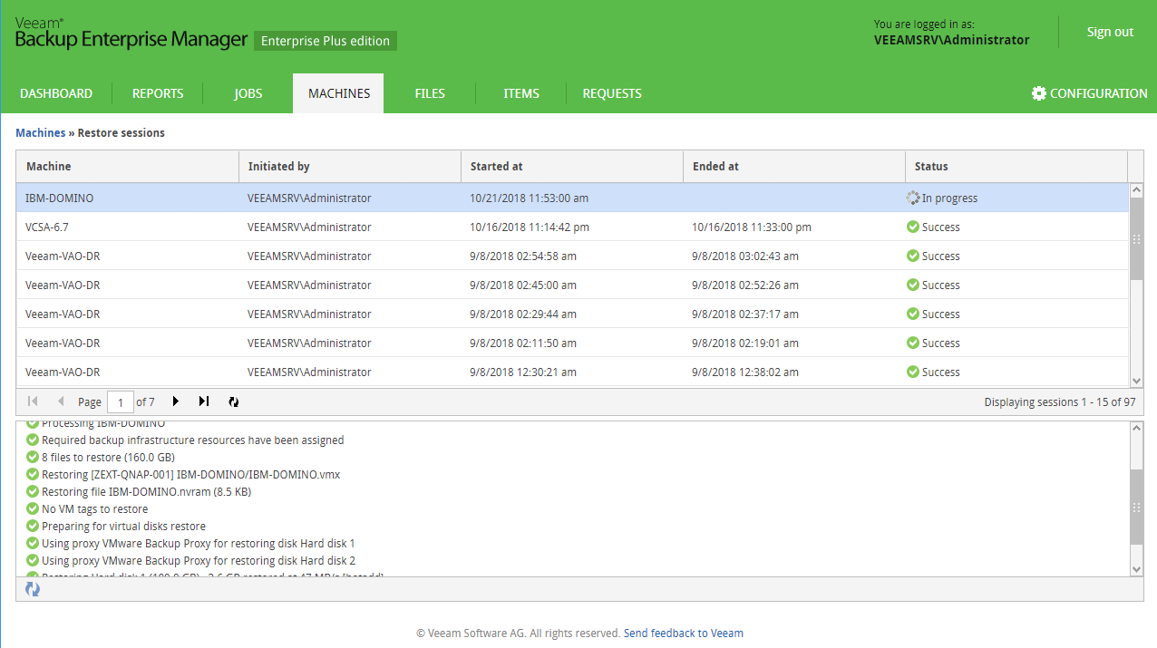1157x648 pixels.
Task: Click Success icon for 9/8/2018 02:45:00 am session
Action: click(913, 285)
